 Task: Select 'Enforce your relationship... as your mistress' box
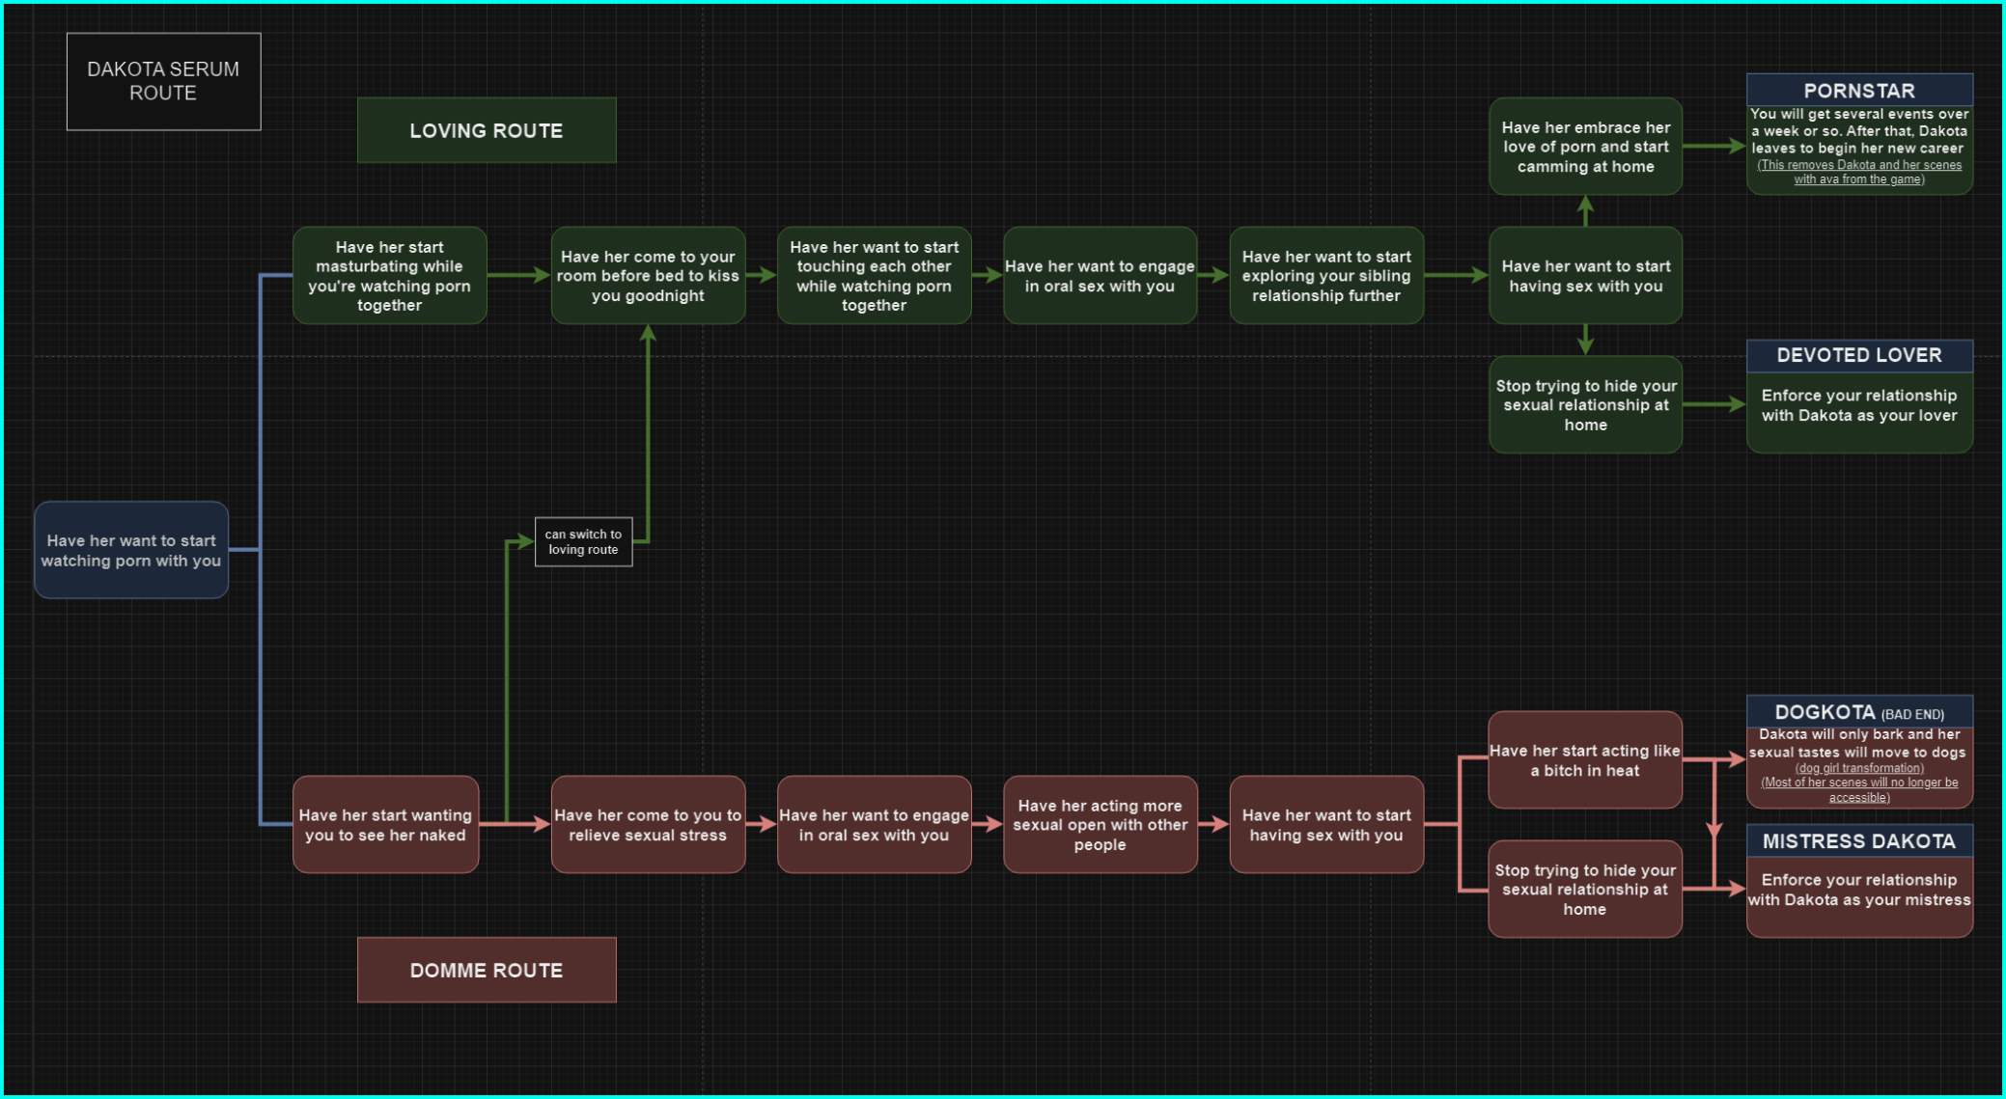[1858, 891]
